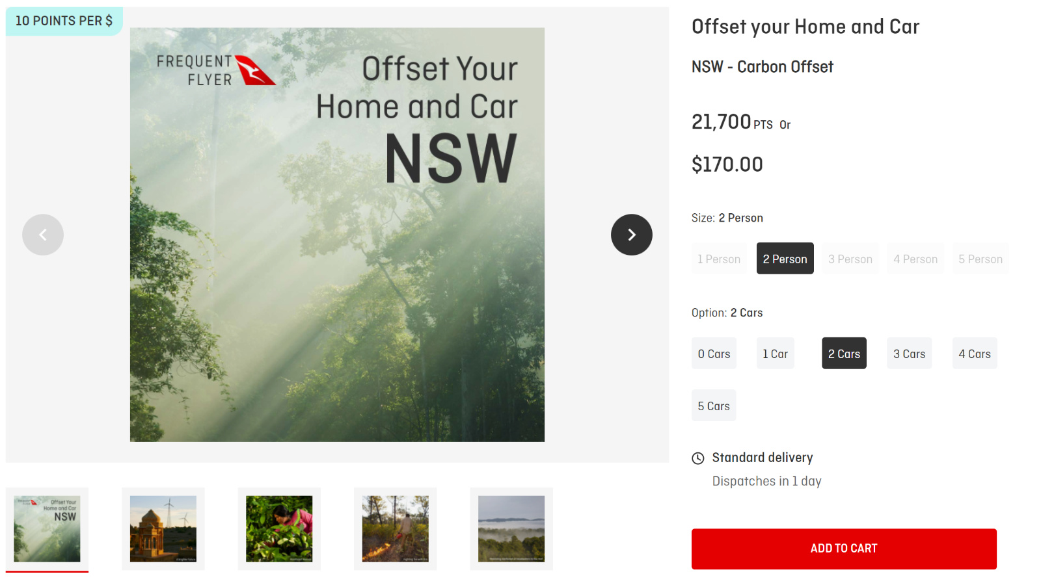The image size is (1041, 585).
Task: Add the offset to cart
Action: tap(844, 549)
